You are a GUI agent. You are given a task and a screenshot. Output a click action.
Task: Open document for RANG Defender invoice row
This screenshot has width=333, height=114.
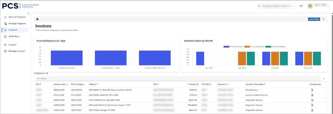[312, 95]
